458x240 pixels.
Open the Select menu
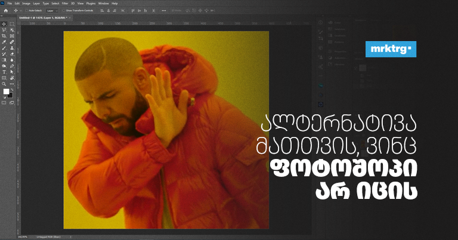click(x=55, y=4)
